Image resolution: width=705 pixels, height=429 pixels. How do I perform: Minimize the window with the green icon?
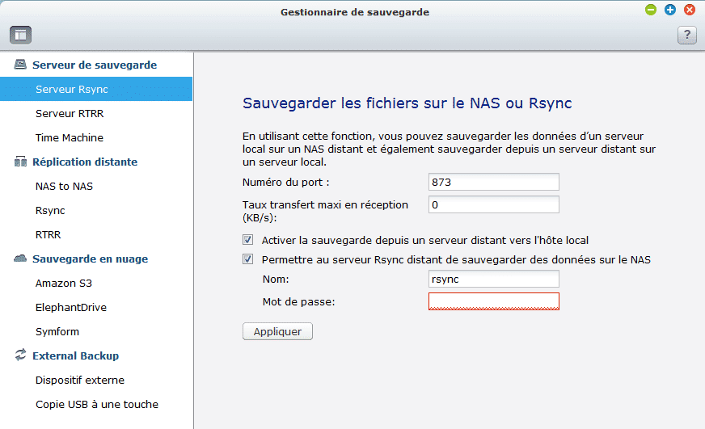pyautogui.click(x=651, y=10)
